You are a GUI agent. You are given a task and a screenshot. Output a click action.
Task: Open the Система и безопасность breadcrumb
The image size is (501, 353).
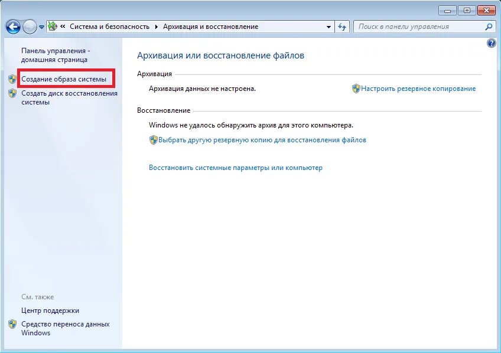(x=110, y=27)
